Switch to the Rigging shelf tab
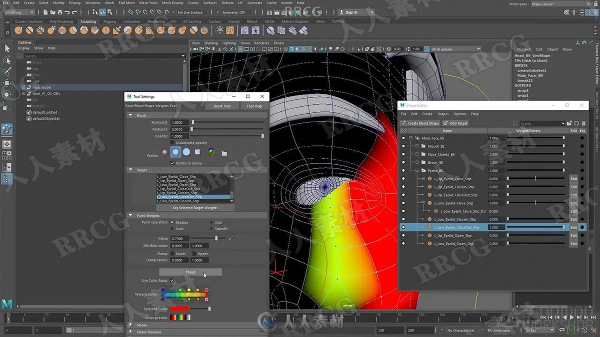The height and width of the screenshot is (337, 600). (109, 21)
